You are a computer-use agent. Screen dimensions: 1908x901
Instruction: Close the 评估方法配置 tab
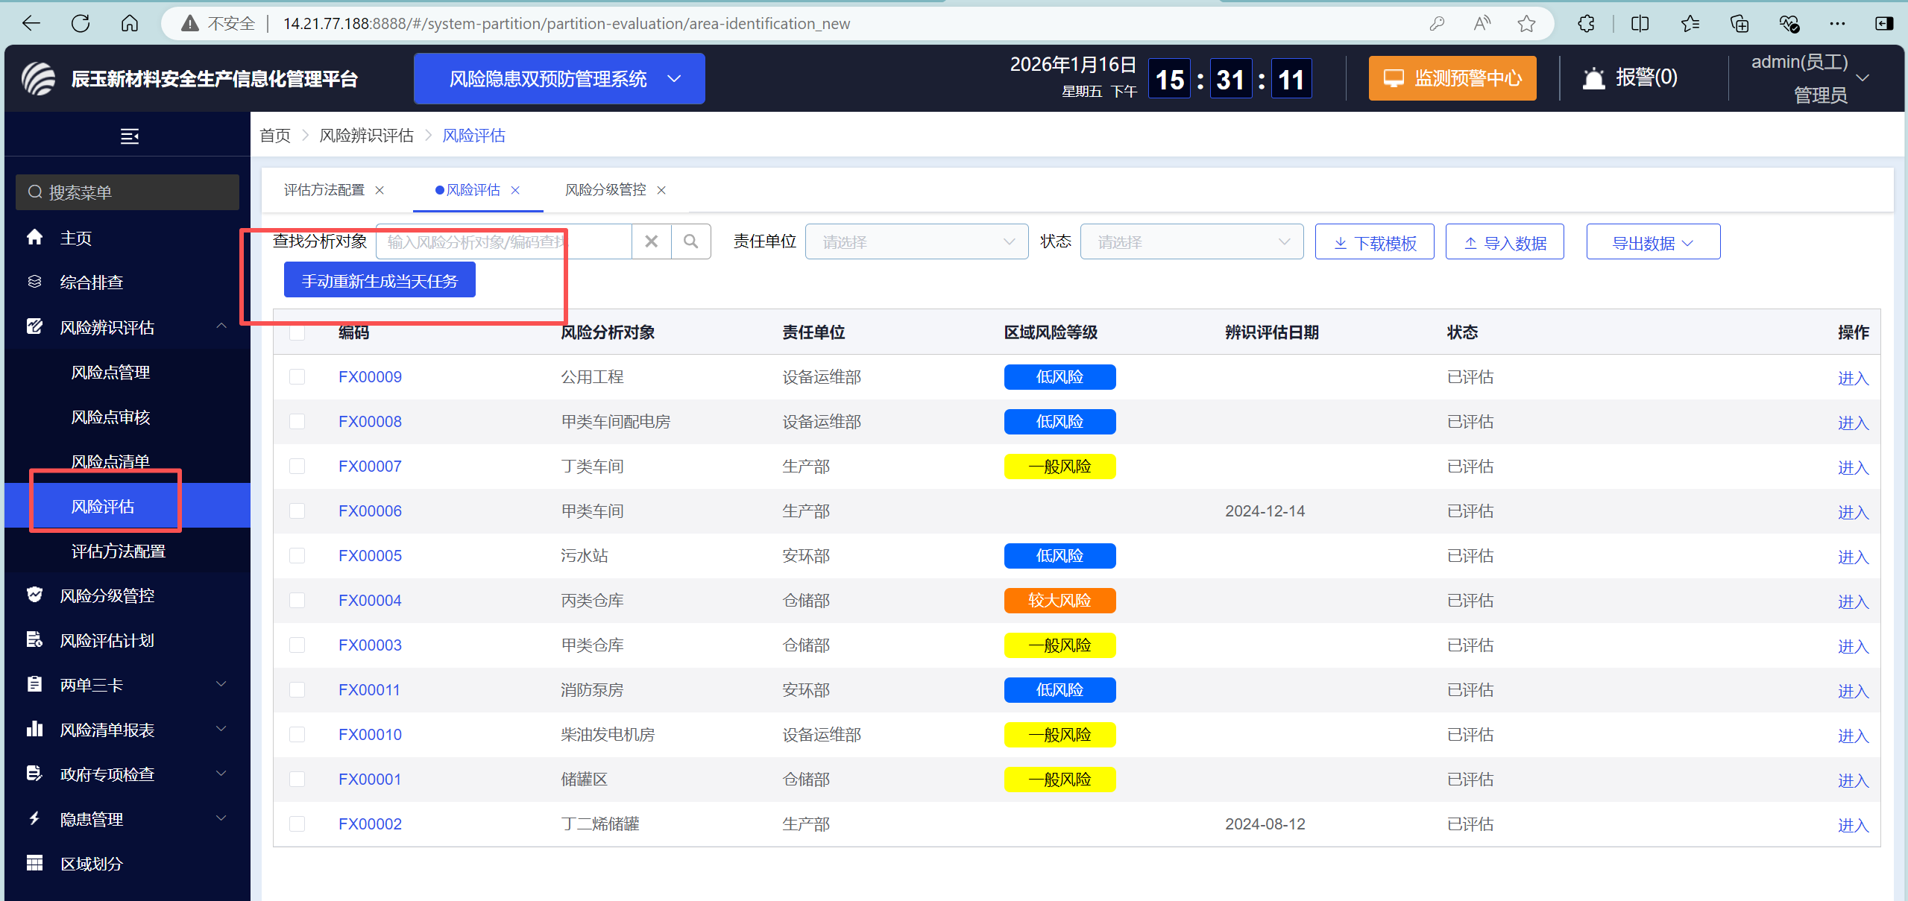(x=380, y=190)
